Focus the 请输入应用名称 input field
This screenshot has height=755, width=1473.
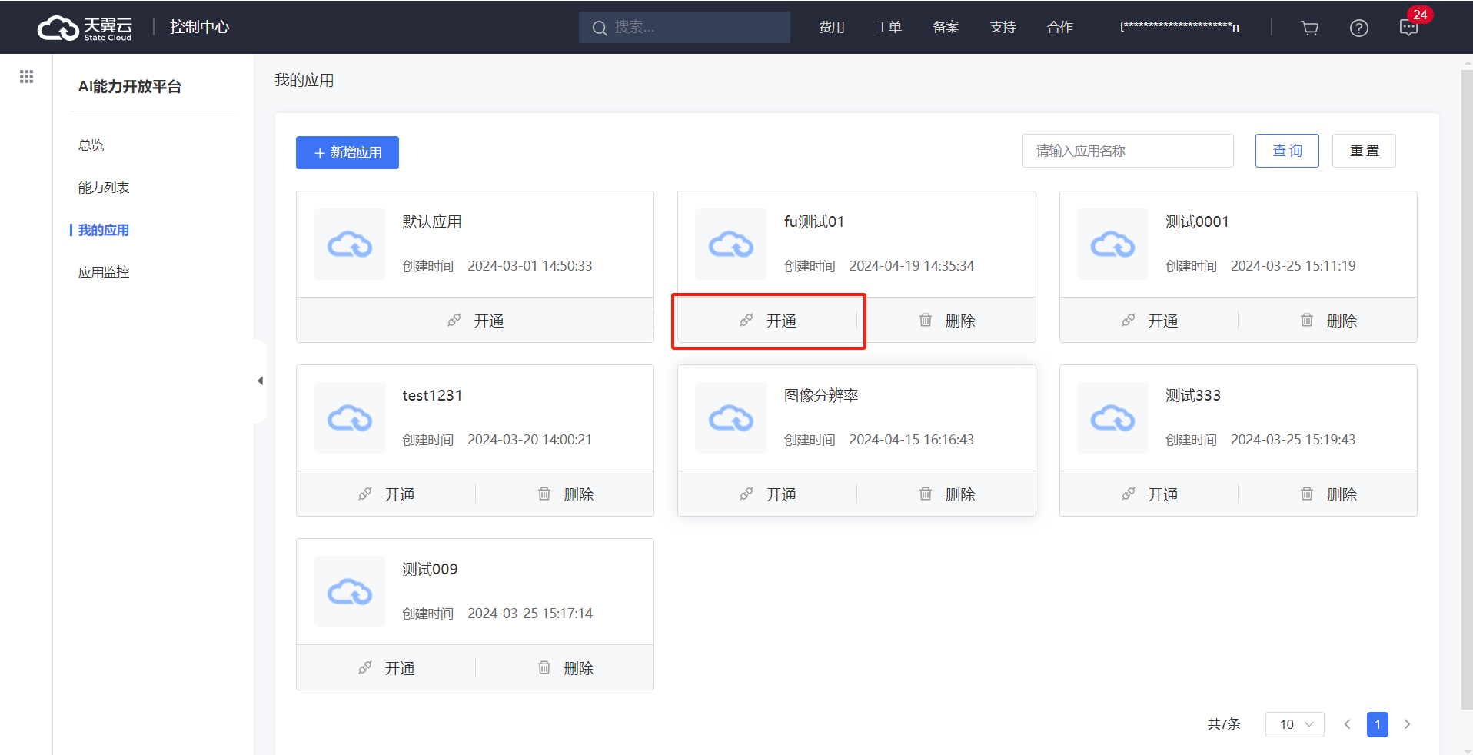(1128, 151)
